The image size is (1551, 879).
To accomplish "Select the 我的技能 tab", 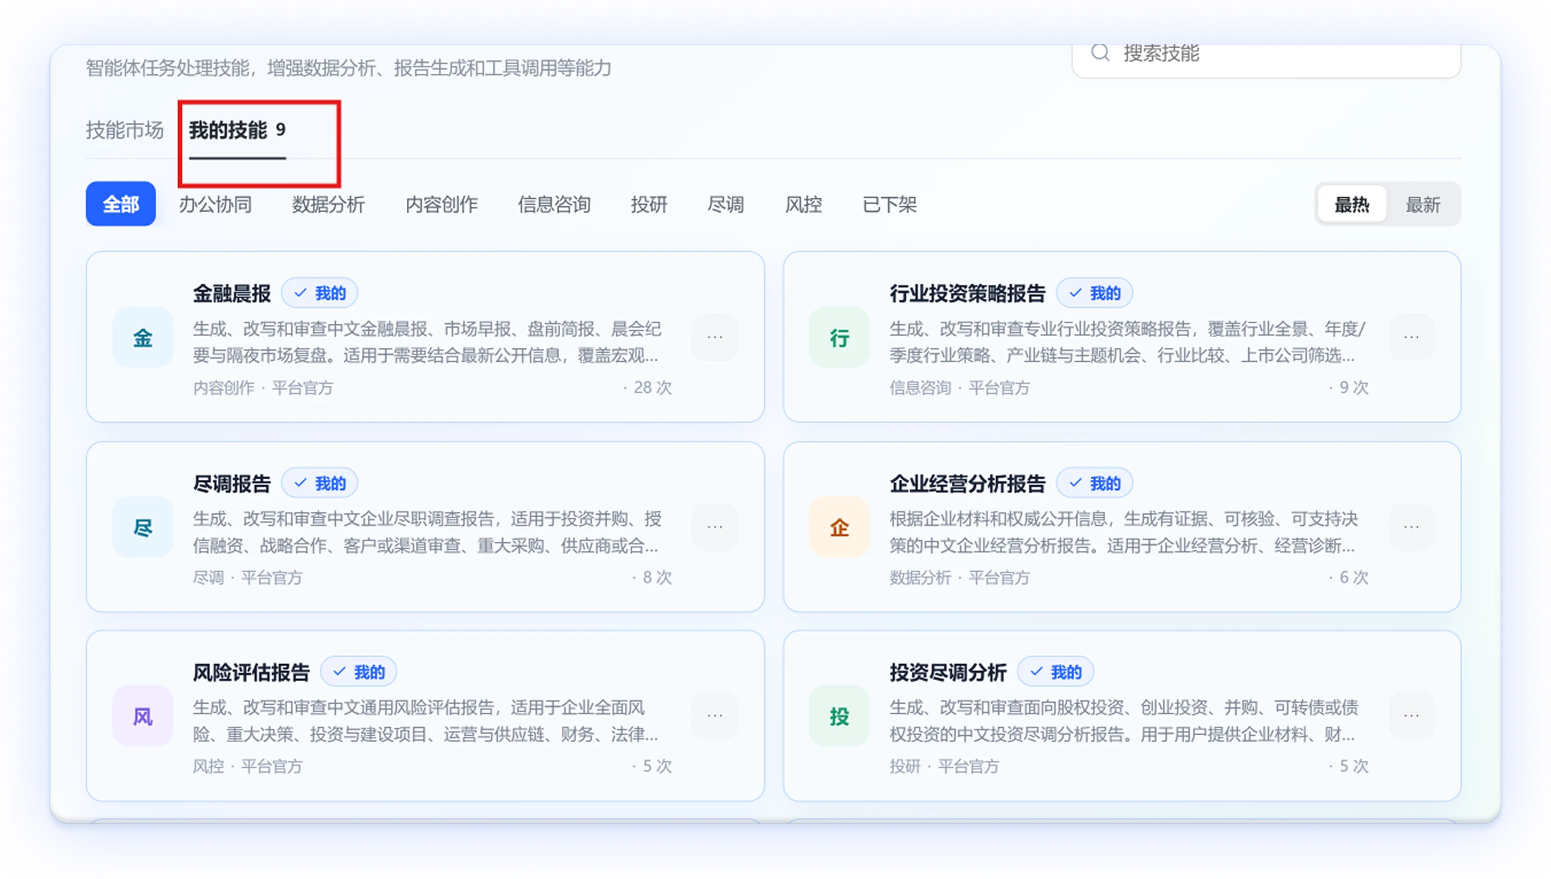I will [x=237, y=130].
